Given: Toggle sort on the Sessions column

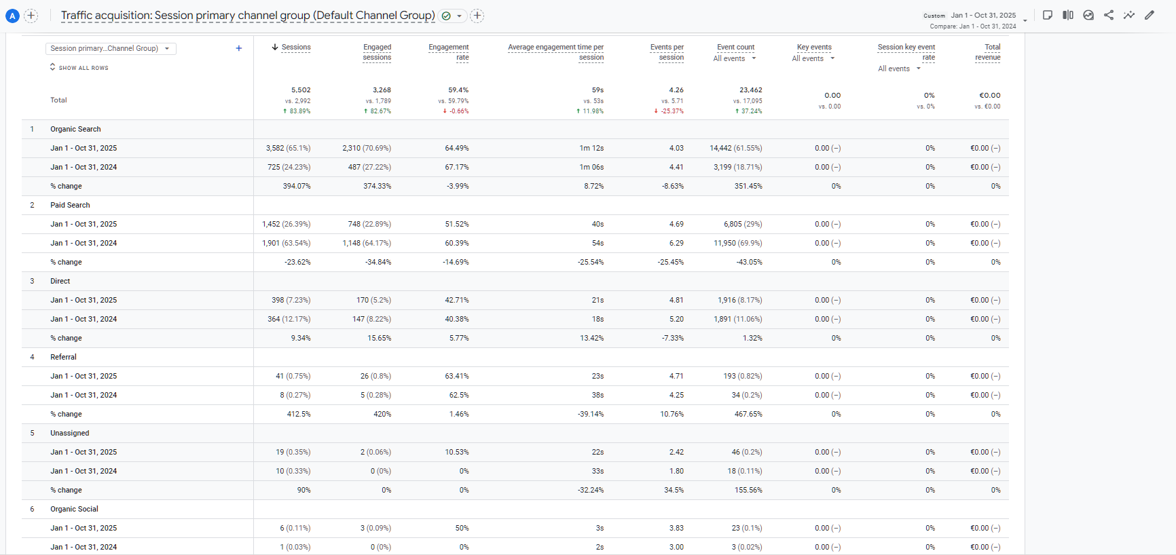Looking at the screenshot, I should pos(295,47).
